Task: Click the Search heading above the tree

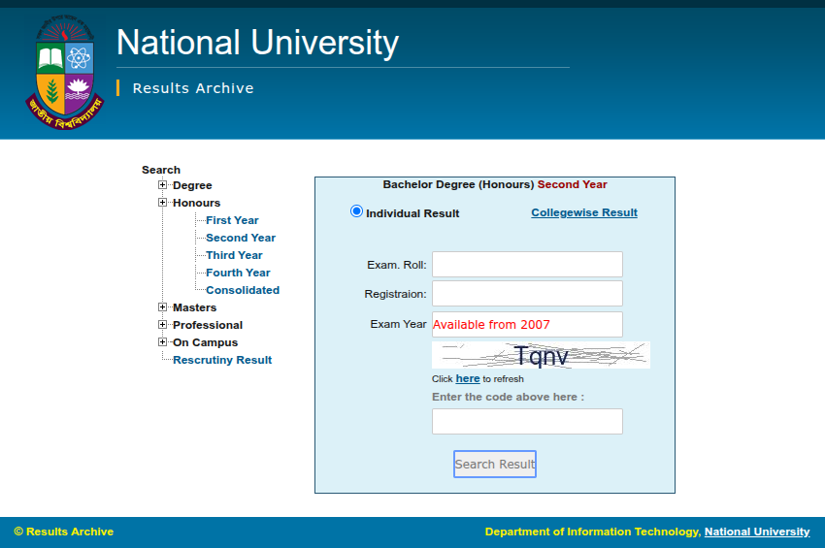Action: coord(161,170)
